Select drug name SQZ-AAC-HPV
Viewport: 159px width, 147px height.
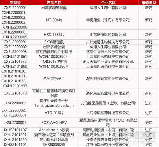54,122
